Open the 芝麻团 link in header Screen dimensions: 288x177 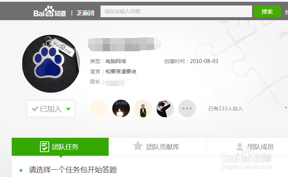point(85,13)
